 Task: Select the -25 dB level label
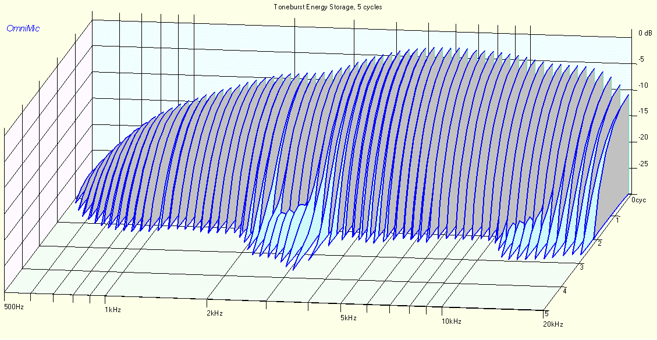point(643,163)
